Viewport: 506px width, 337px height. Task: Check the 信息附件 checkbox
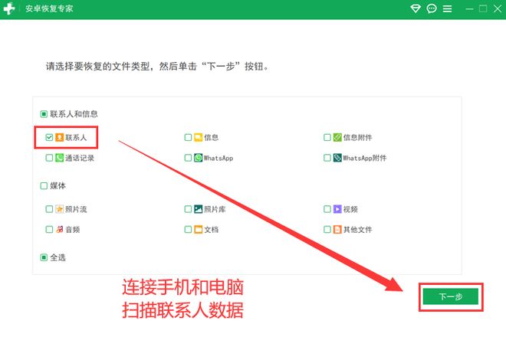pyautogui.click(x=327, y=137)
